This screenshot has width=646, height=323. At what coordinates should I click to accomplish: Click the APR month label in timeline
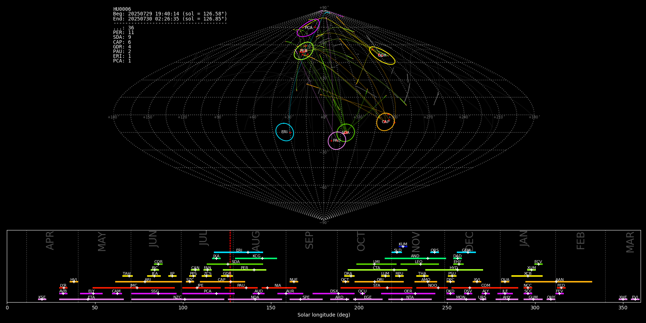[x=50, y=240]
